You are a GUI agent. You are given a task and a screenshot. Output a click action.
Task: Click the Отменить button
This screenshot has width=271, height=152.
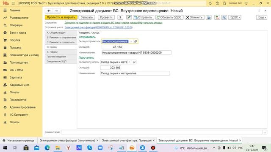point(194,17)
